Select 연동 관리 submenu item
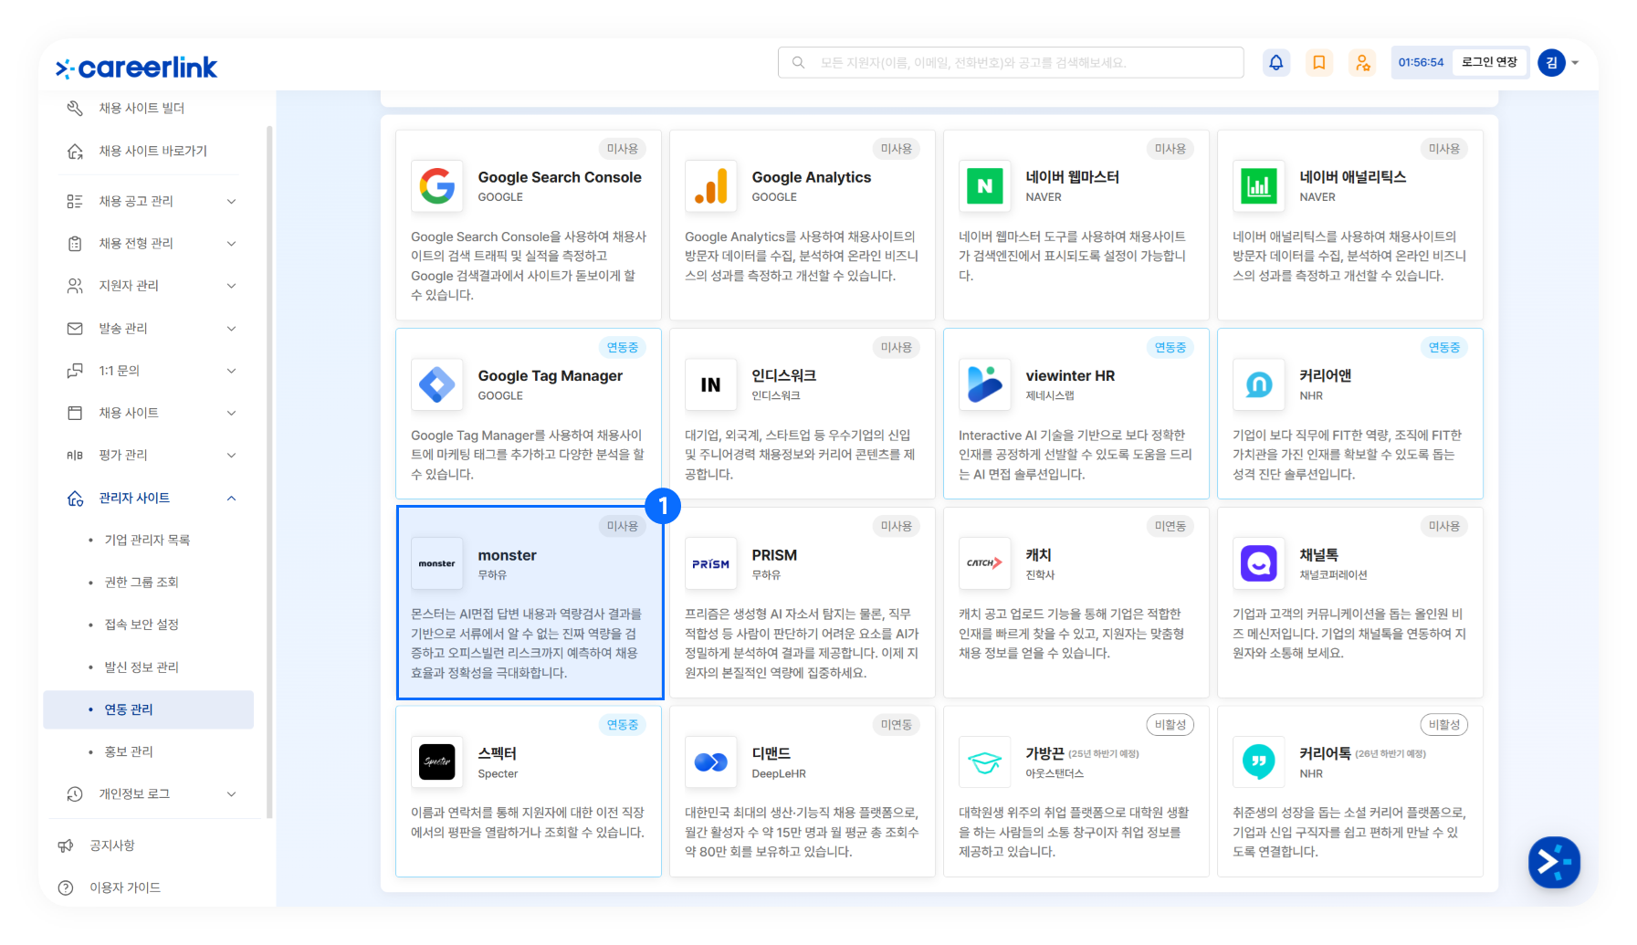Viewport: 1637px width, 945px height. [x=148, y=709]
